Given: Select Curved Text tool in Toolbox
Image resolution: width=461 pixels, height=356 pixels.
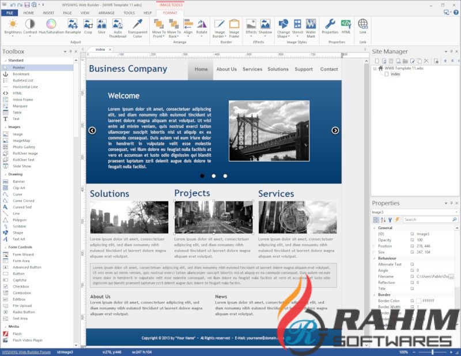Looking at the screenshot, I should tap(22, 207).
